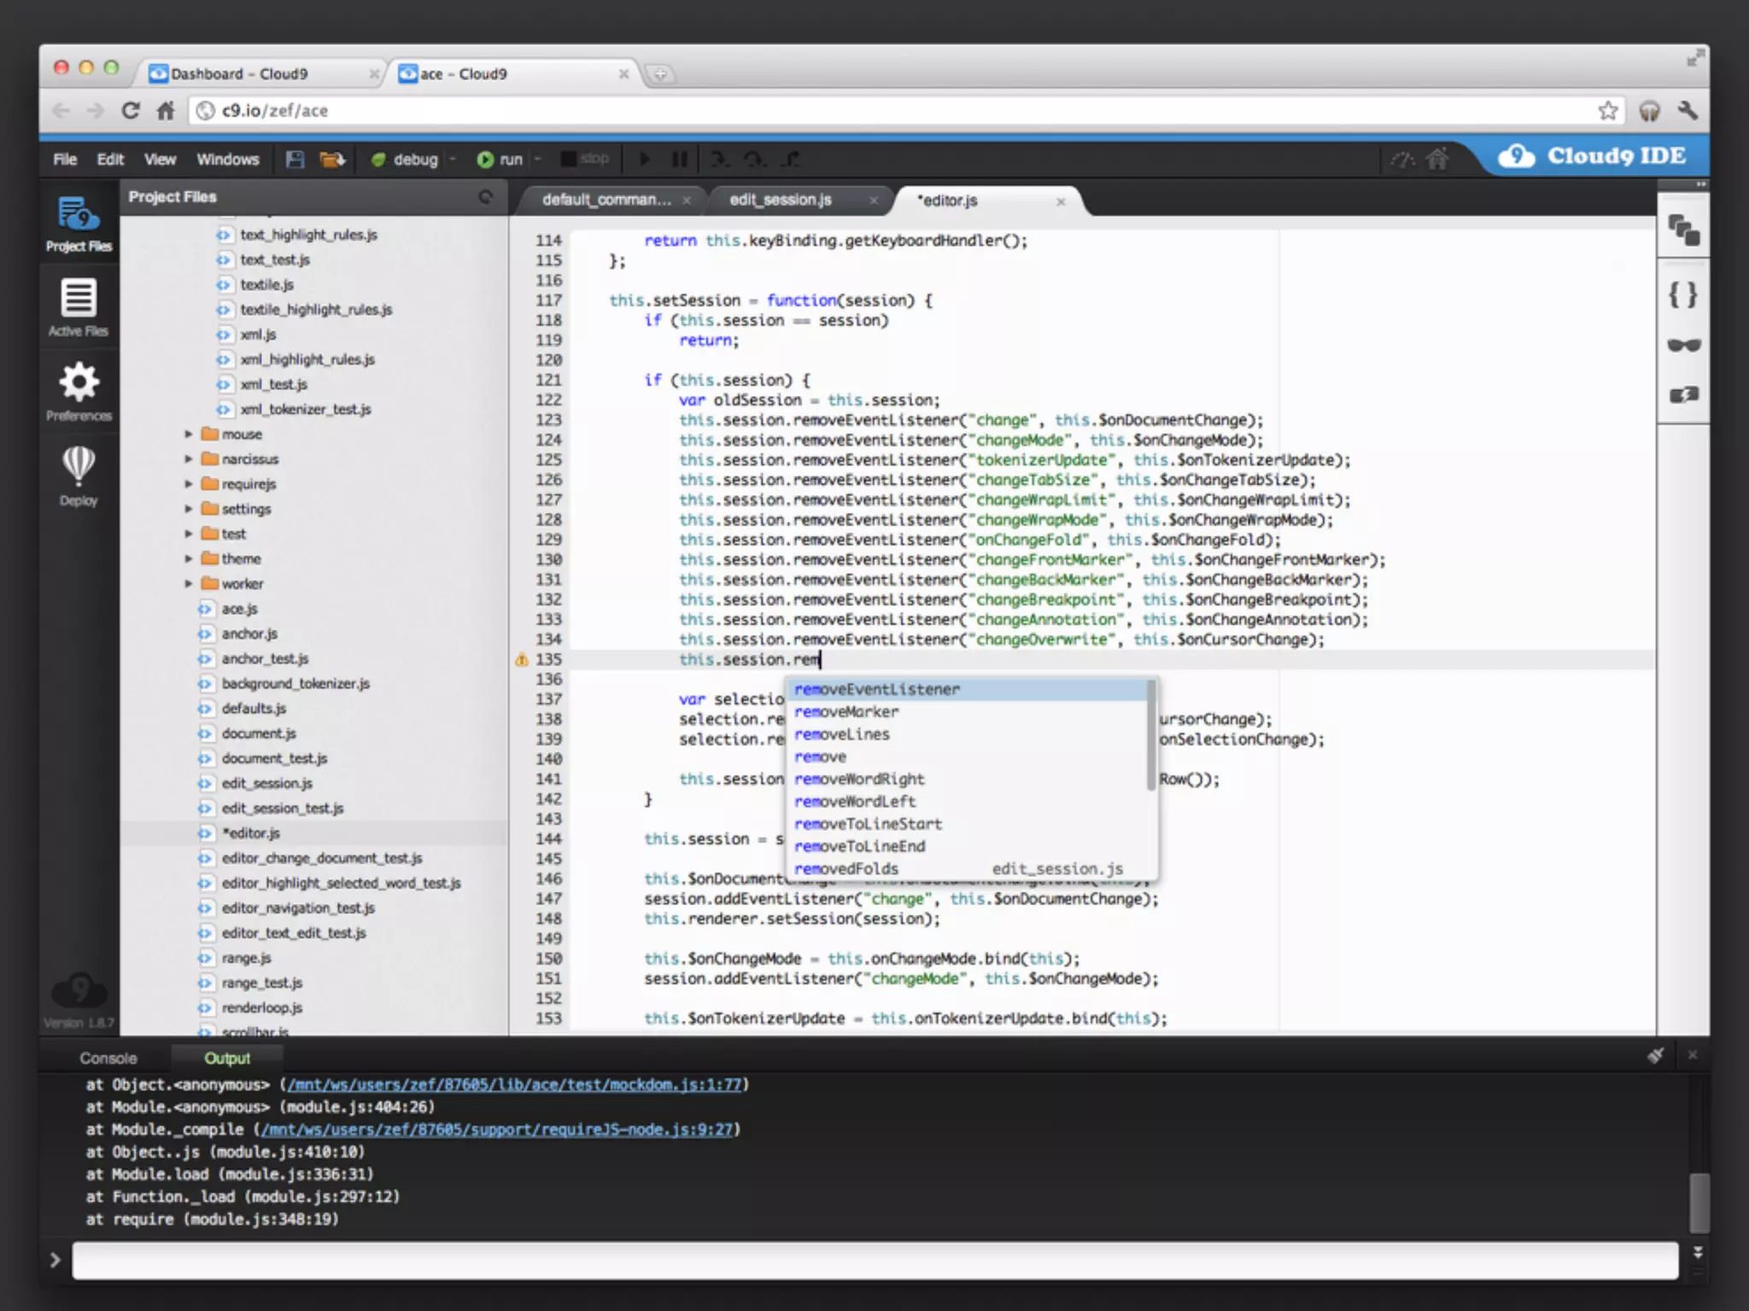Click the console command input field

coord(874,1261)
